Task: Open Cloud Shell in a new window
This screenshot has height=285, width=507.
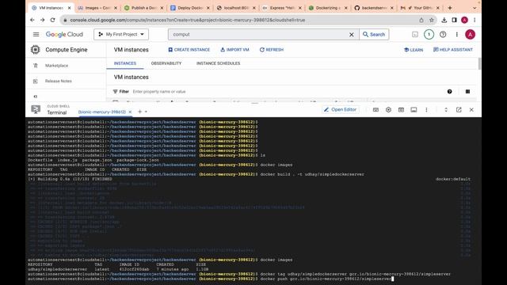Action: [x=459, y=110]
